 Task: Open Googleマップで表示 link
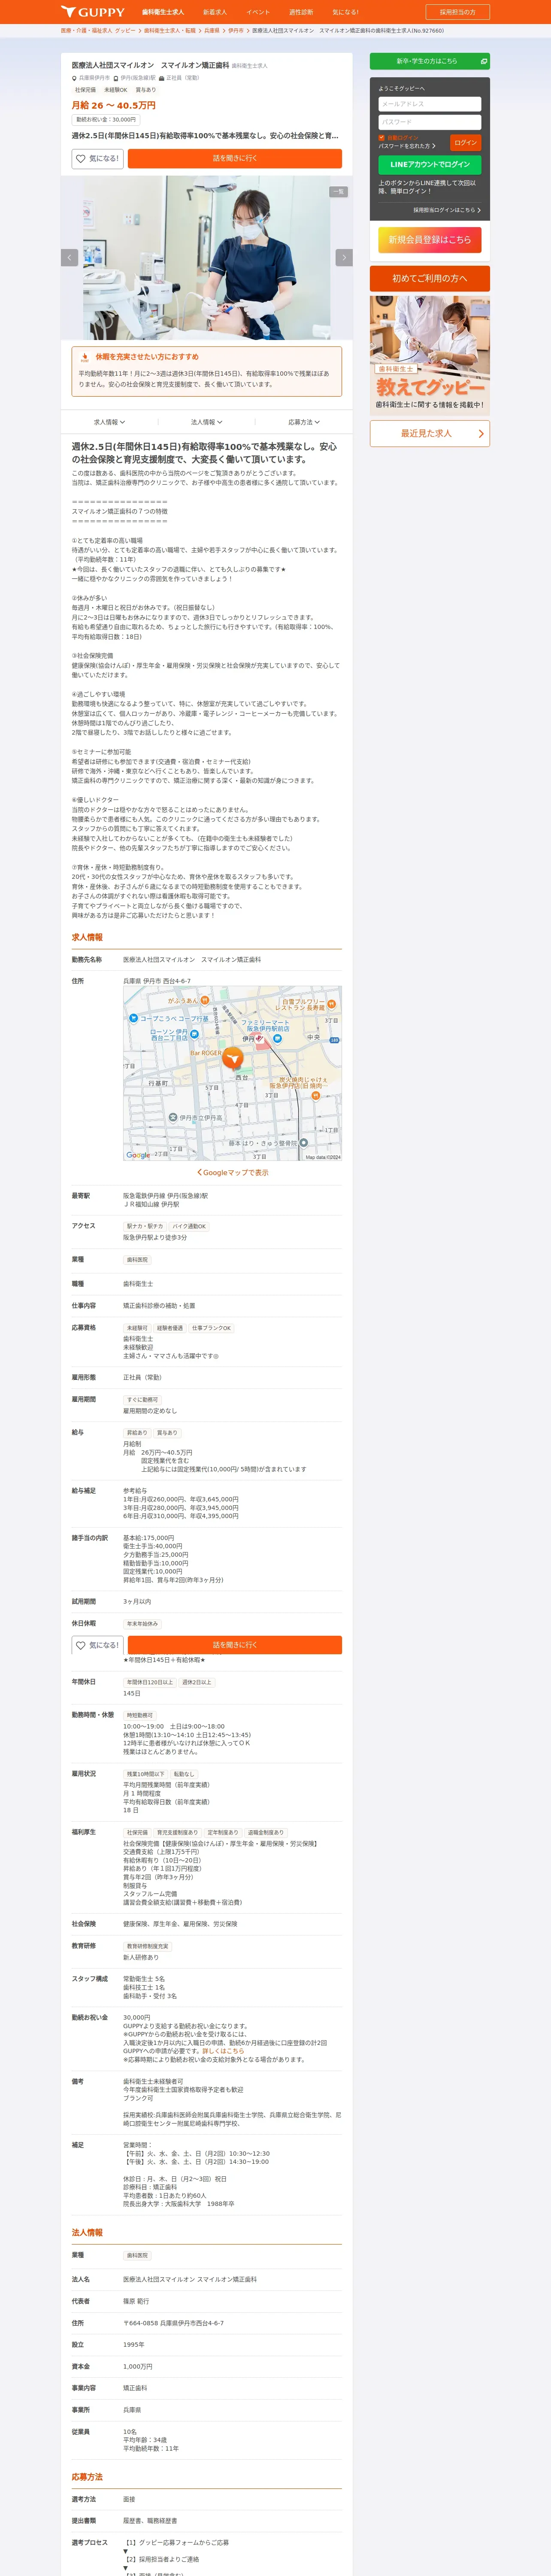[x=233, y=1173]
